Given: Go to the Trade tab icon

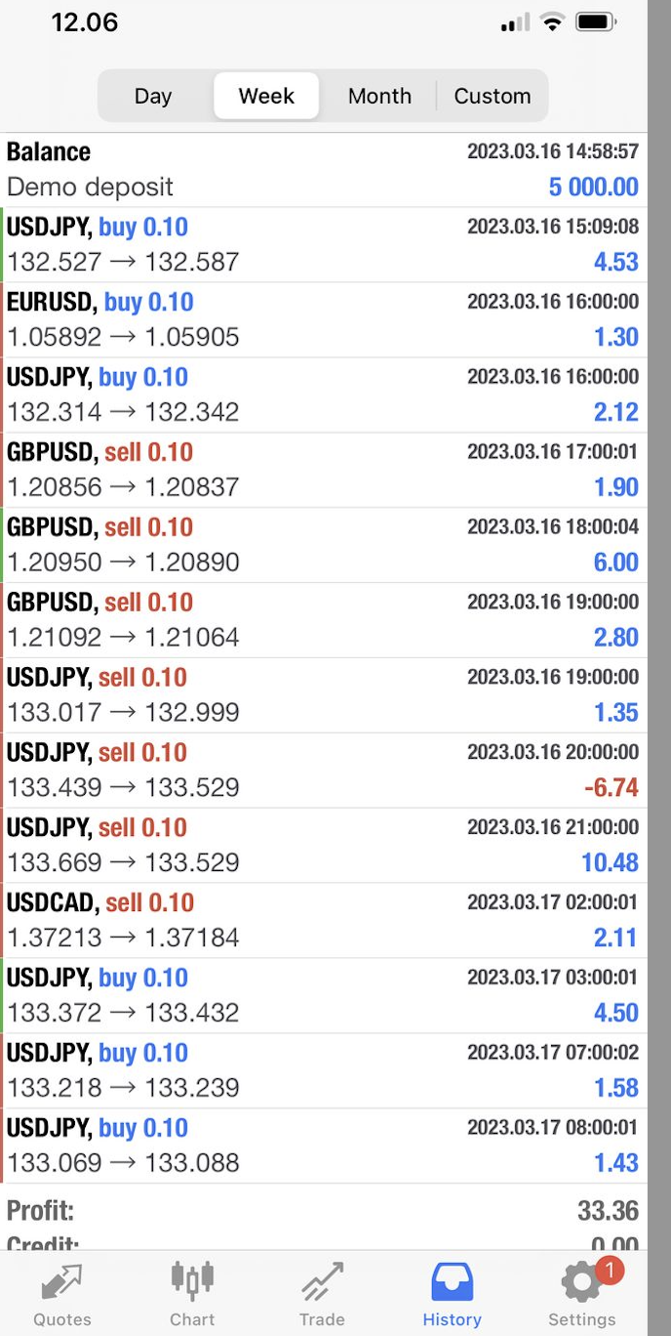Looking at the screenshot, I should coord(322,1282).
